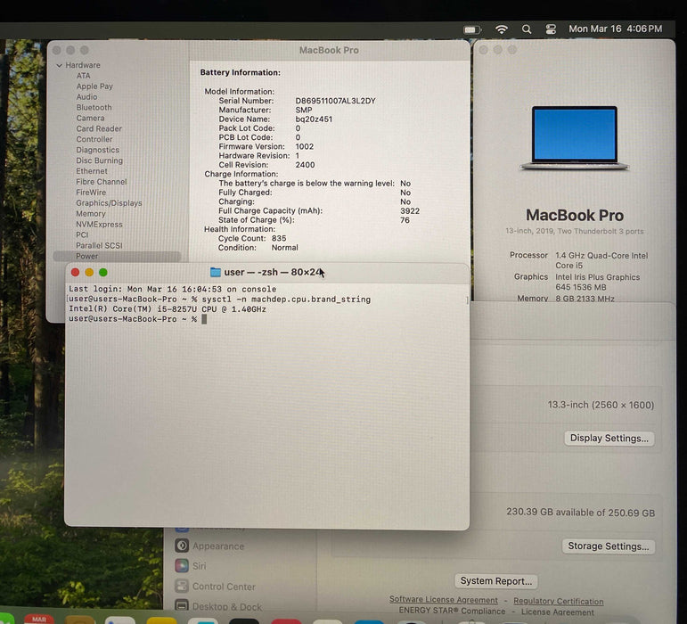This screenshot has height=624, width=687.
Task: Select ATA in System Report sidebar
Action: click(83, 76)
